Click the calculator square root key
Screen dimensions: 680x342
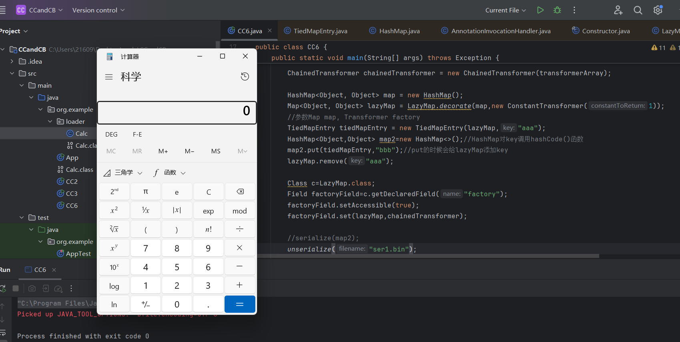pos(114,229)
